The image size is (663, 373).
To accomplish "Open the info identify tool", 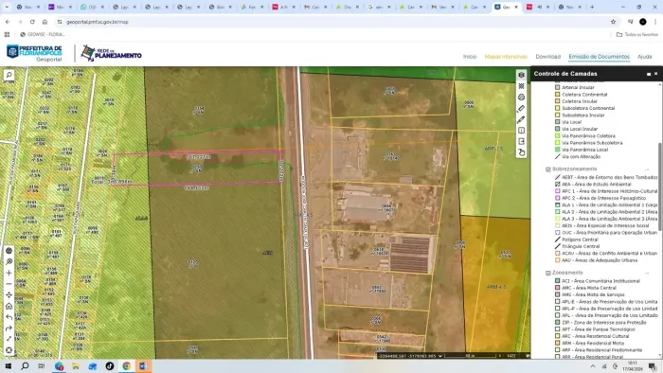I will 521,131.
